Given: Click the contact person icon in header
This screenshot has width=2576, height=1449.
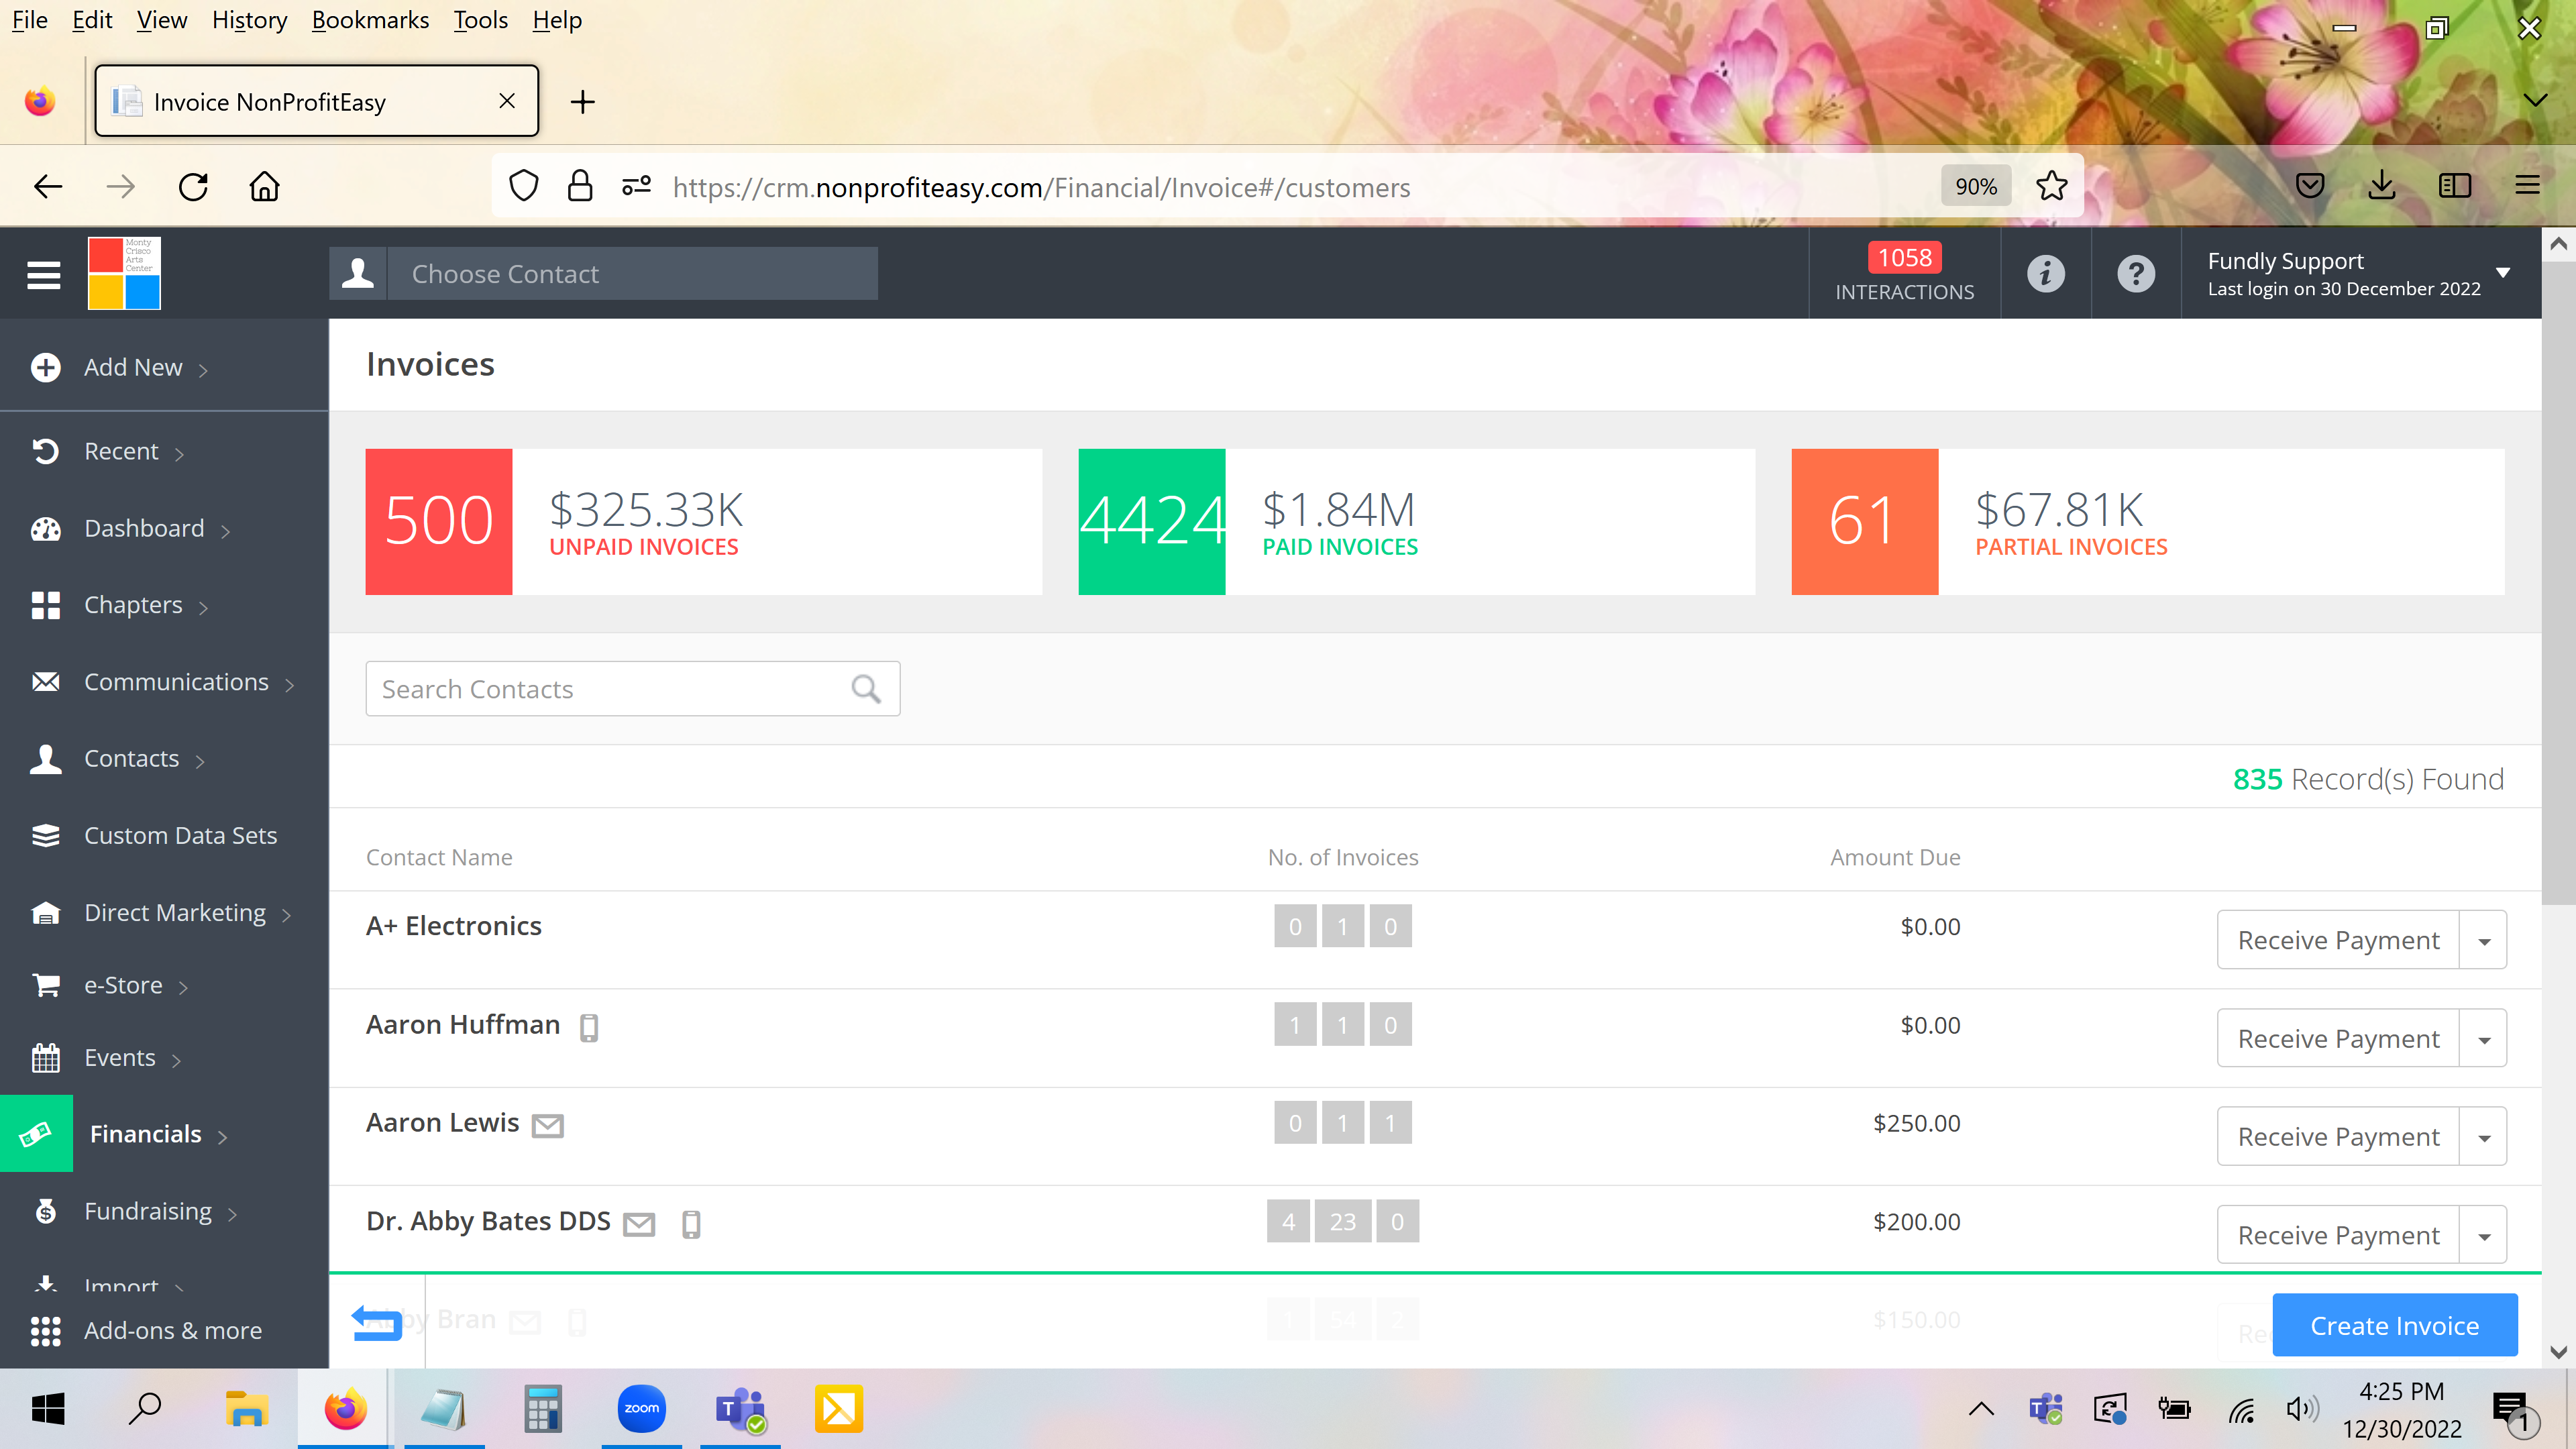Looking at the screenshot, I should pyautogui.click(x=358, y=273).
